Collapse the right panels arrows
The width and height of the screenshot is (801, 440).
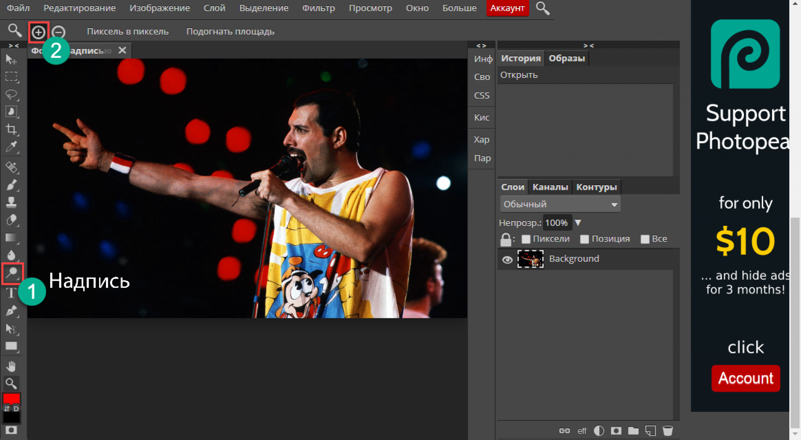[x=588, y=46]
